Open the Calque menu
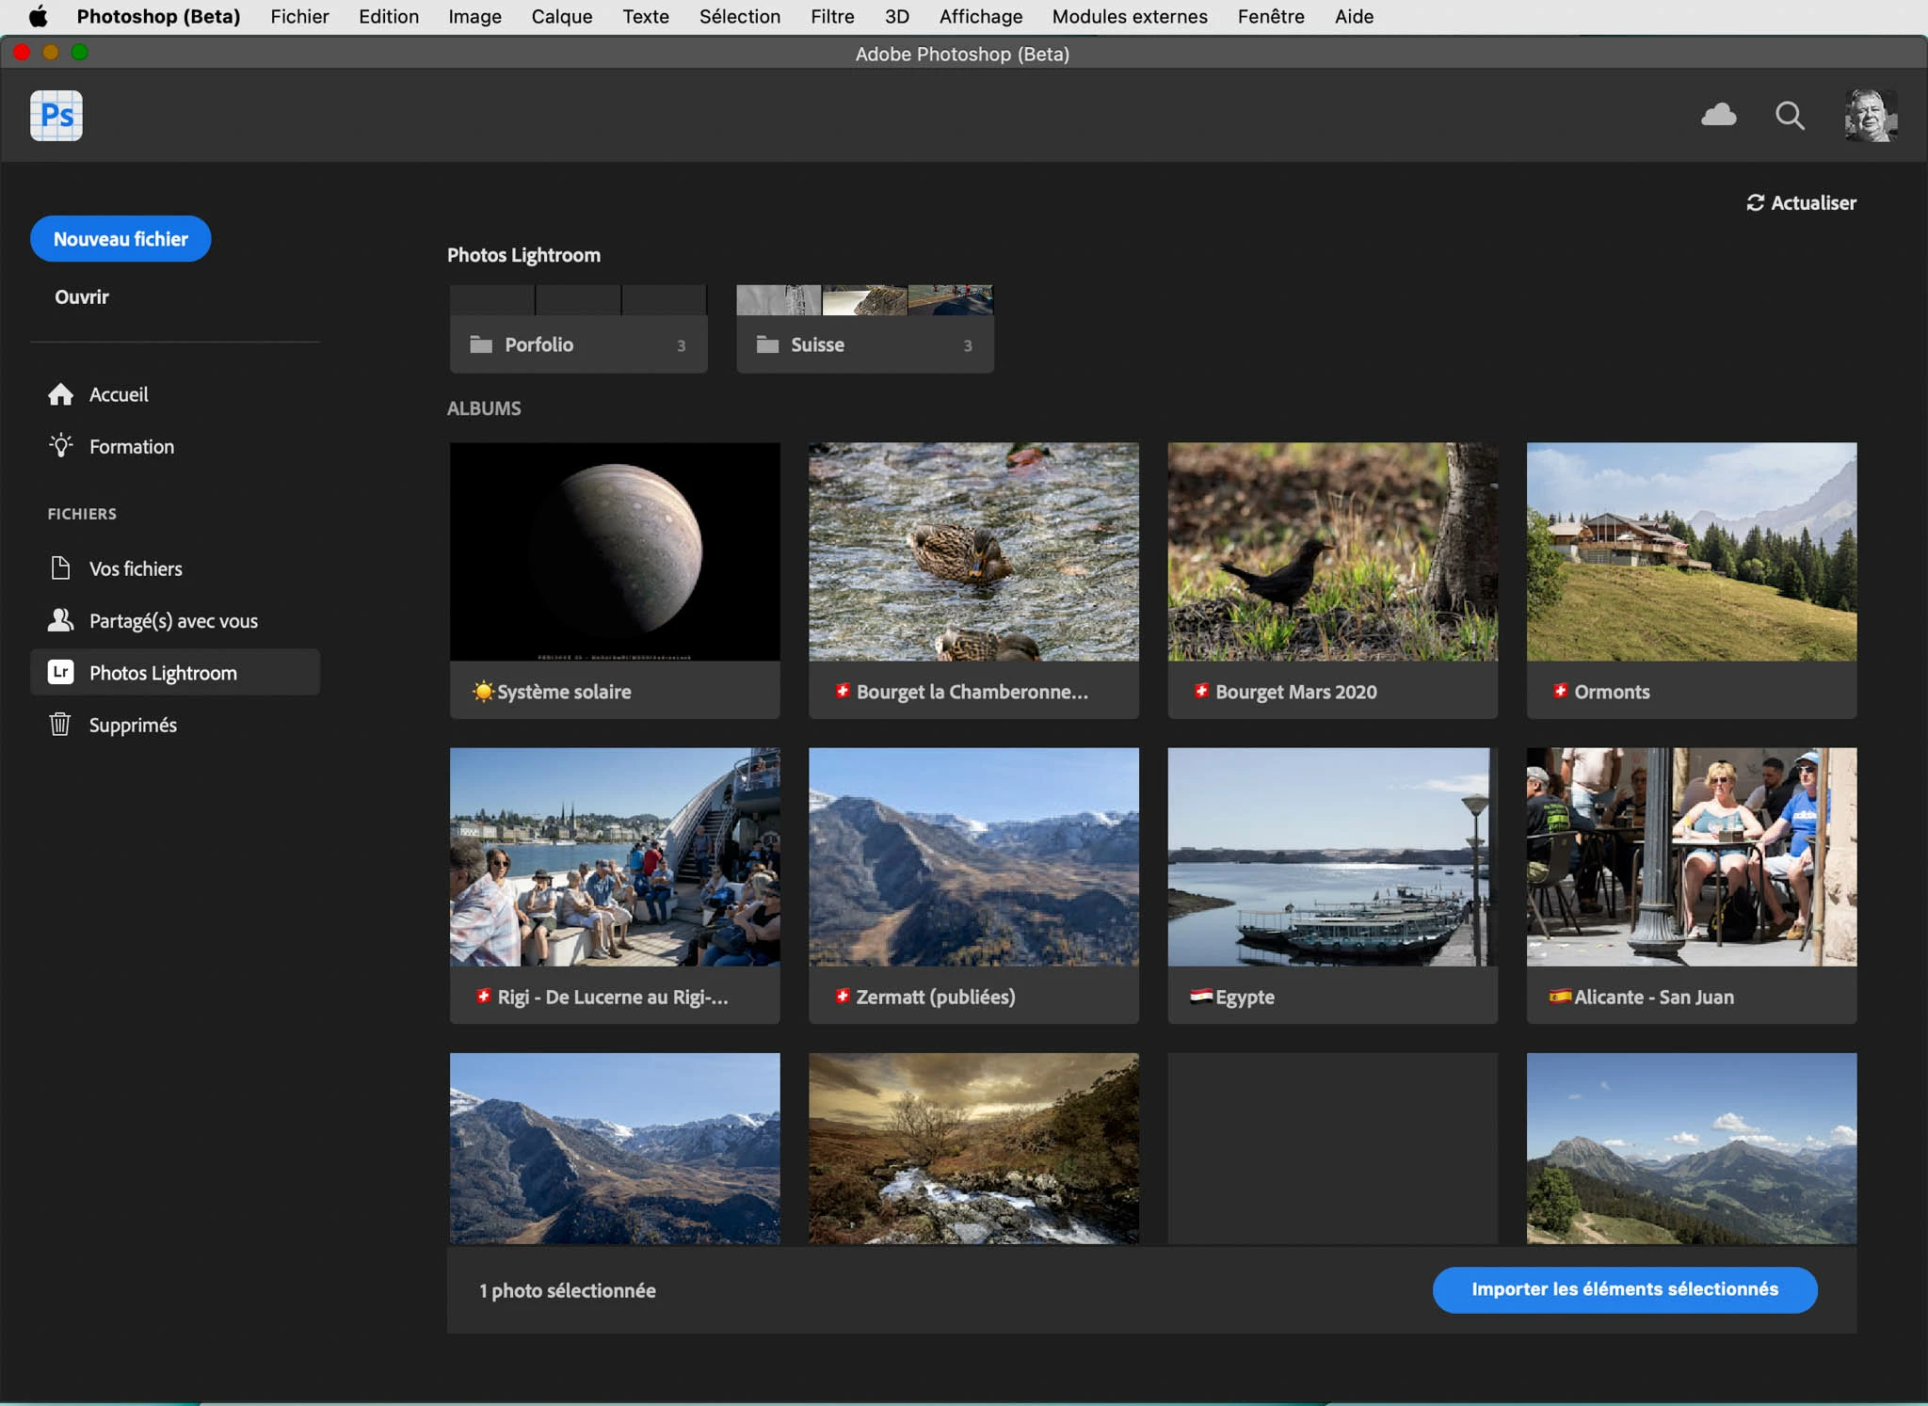Image resolution: width=1928 pixels, height=1406 pixels. (561, 16)
